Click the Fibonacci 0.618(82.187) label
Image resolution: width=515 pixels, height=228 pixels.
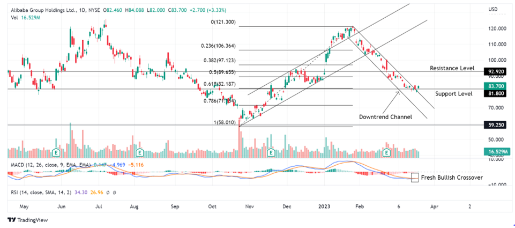click(220, 84)
